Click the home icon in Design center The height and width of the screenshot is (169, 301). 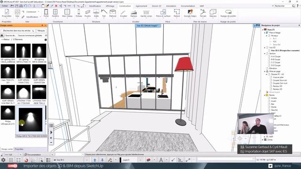2,36
